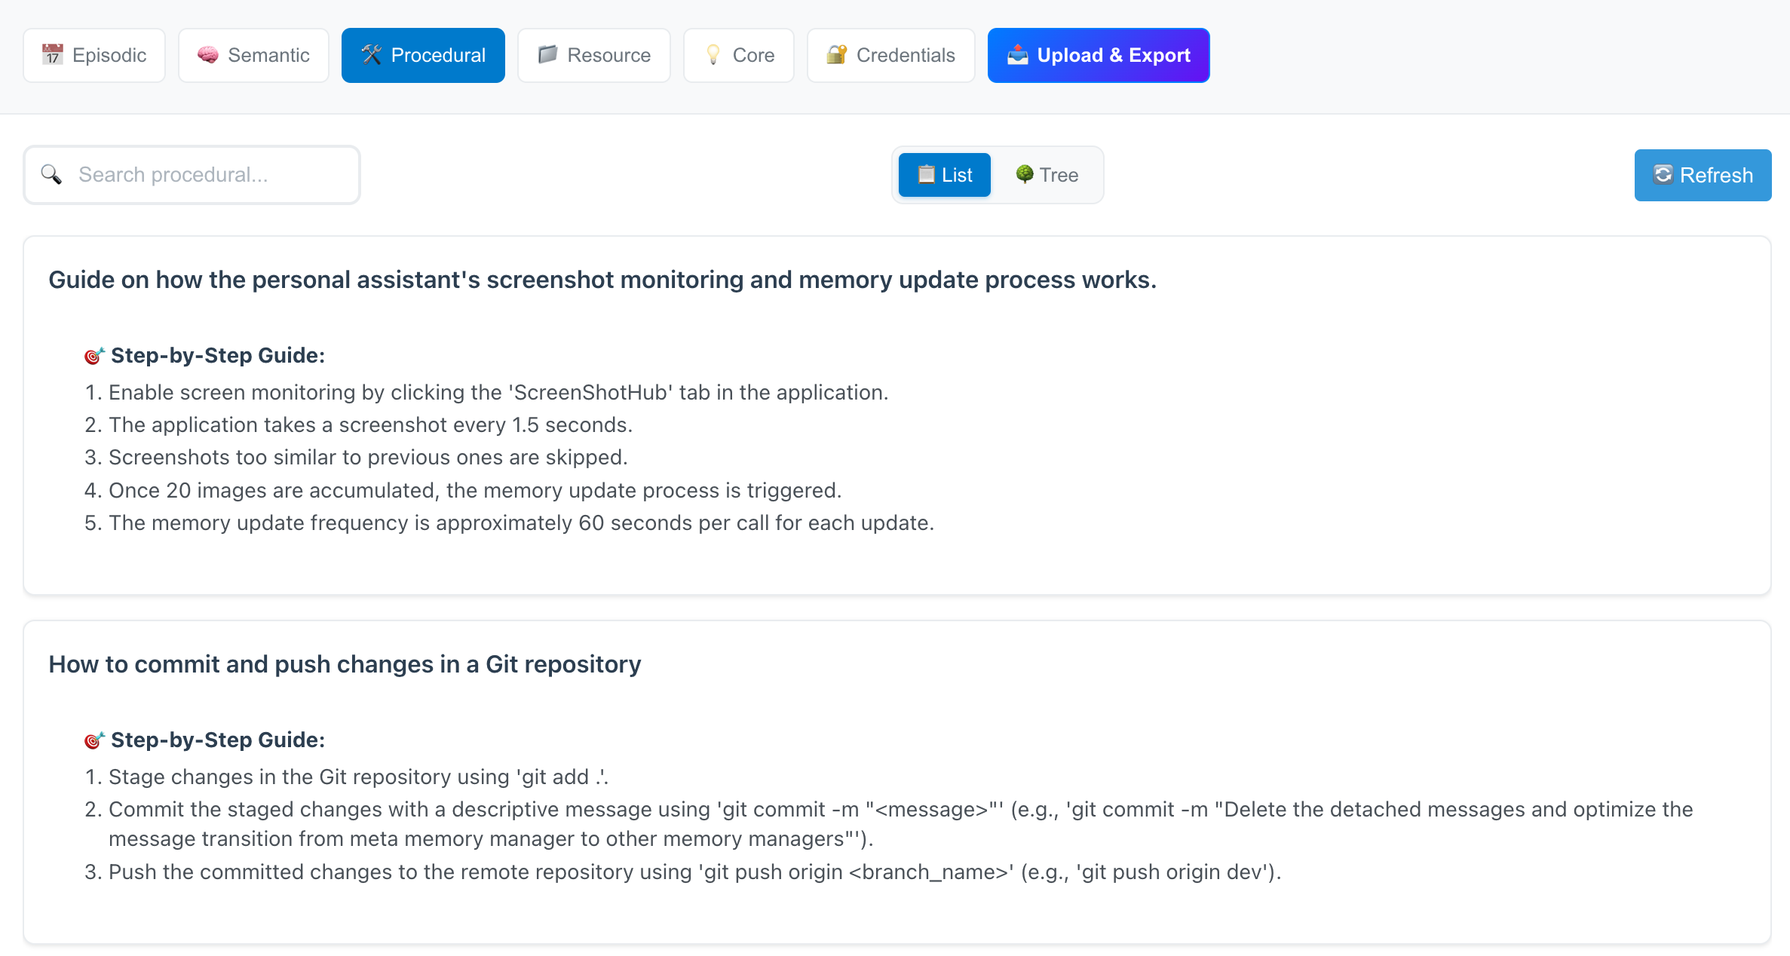The width and height of the screenshot is (1790, 956).
Task: Click 'Step-by-Step Guide:' heading in first card
Action: (218, 355)
